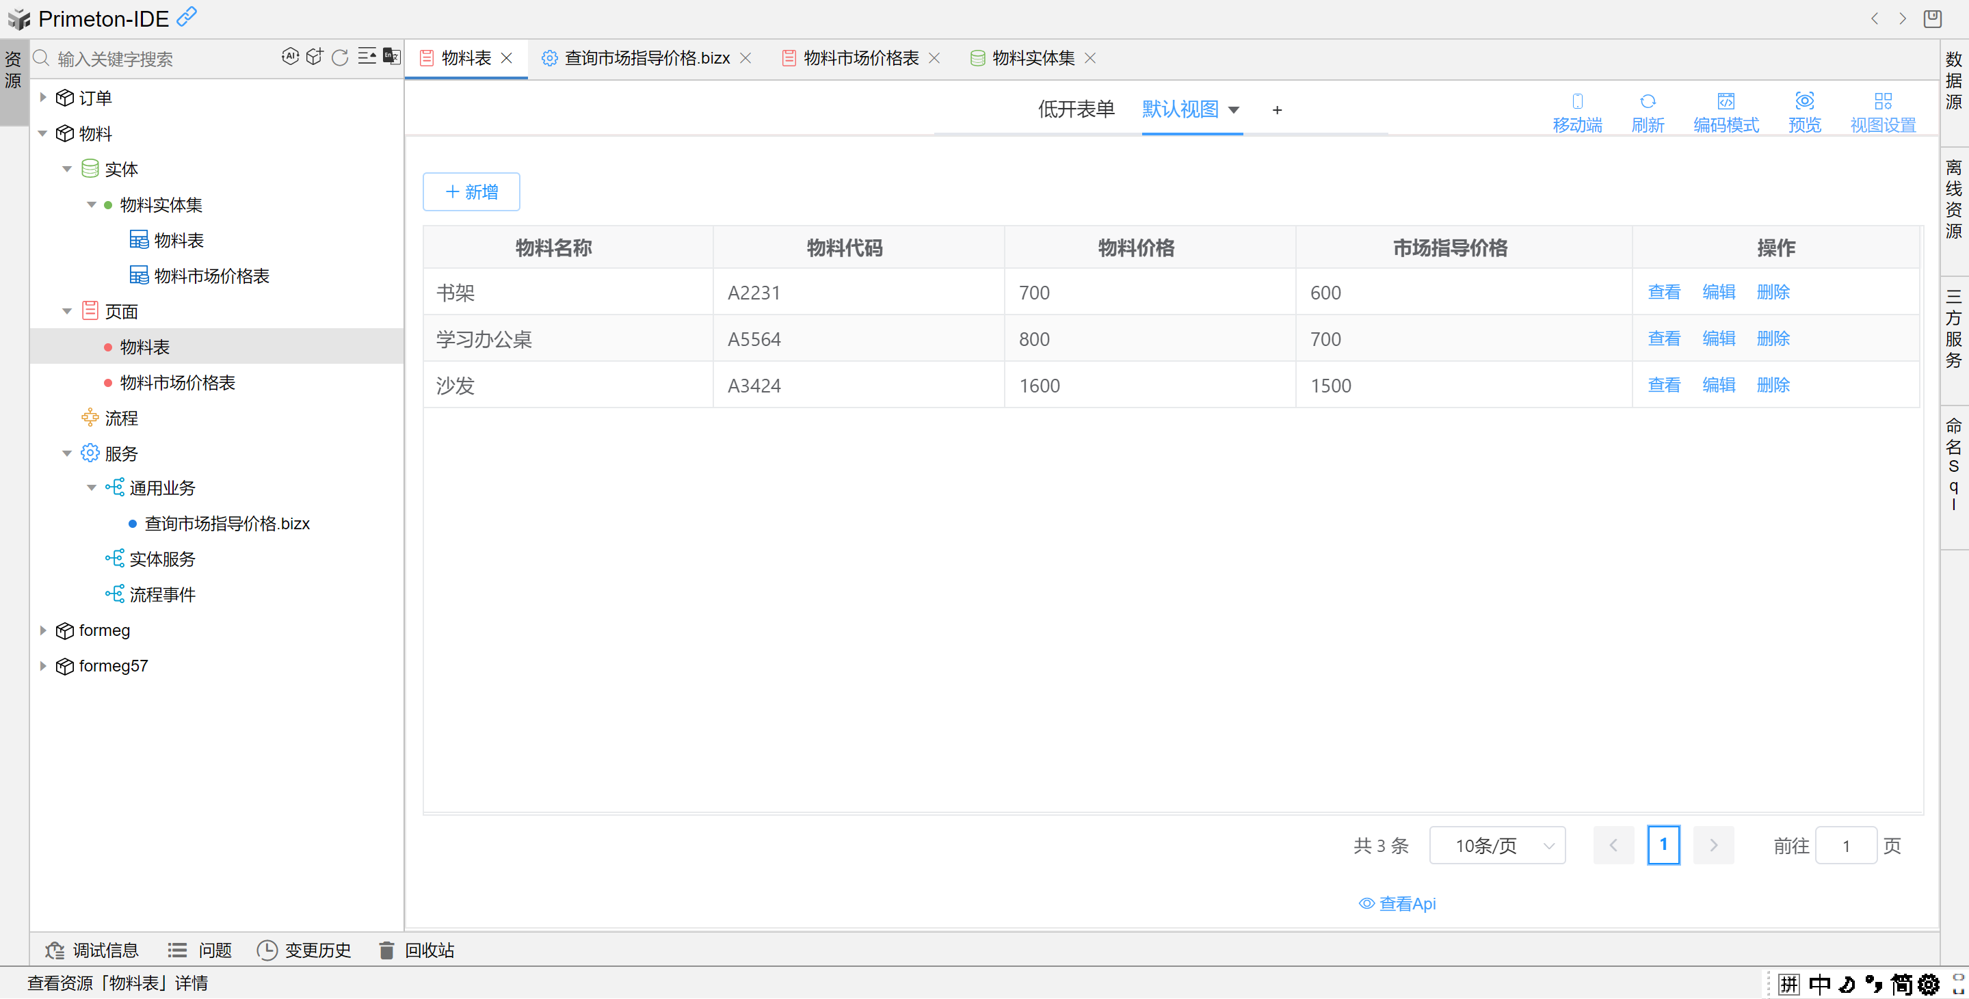Click the 前往 page number input

tap(1845, 845)
